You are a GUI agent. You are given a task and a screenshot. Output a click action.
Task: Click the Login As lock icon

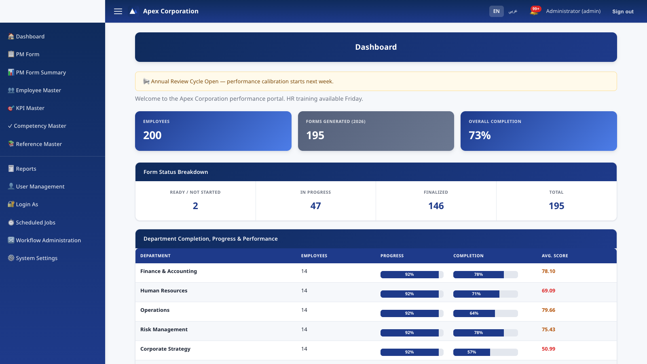(11, 204)
